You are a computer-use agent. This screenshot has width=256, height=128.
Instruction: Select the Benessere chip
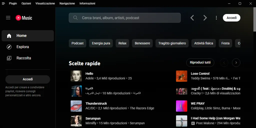point(142,43)
